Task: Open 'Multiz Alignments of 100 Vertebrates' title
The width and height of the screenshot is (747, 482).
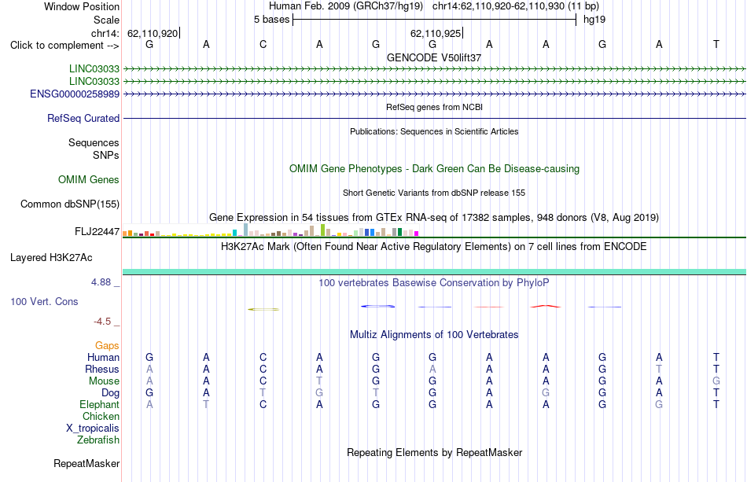Action: pyautogui.click(x=434, y=335)
